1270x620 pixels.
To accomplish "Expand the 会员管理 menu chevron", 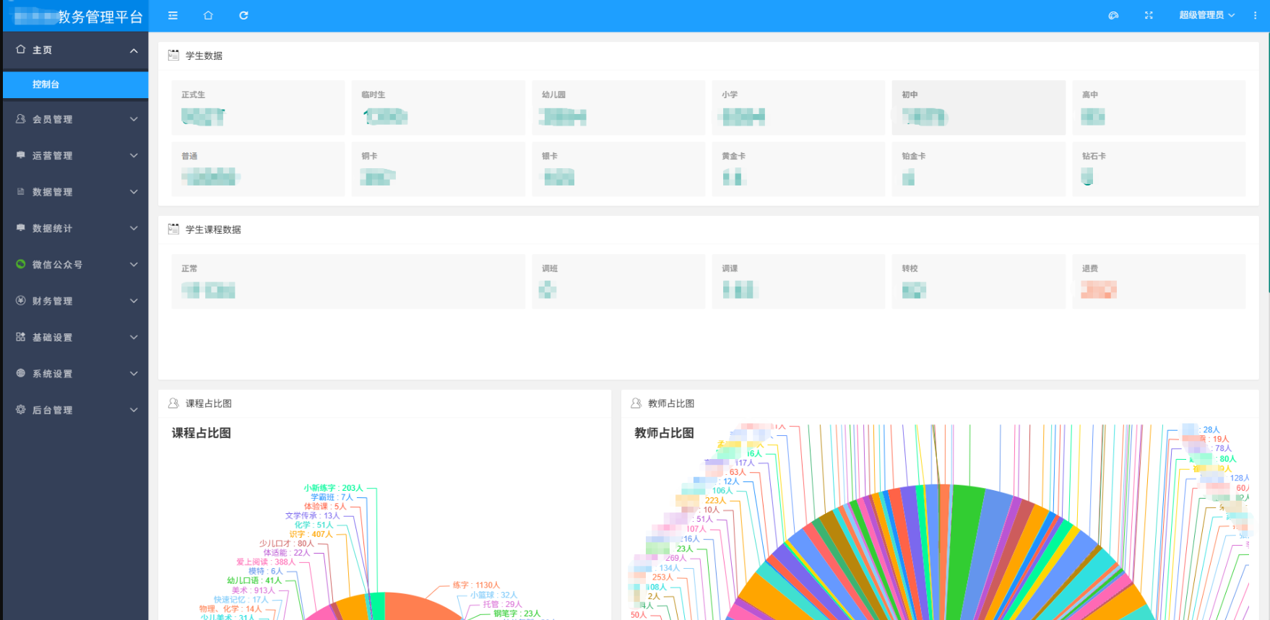I will [134, 119].
